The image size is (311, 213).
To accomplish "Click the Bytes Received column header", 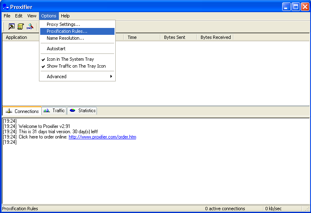I will pyautogui.click(x=215, y=37).
